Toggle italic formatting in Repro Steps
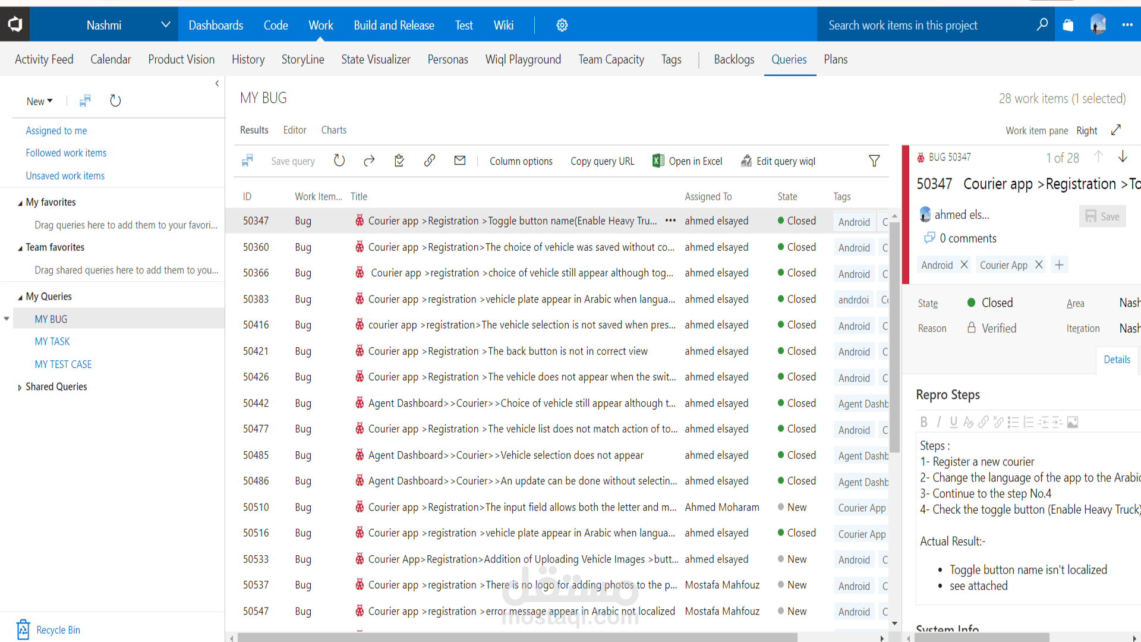This screenshot has height=642, width=1141. pyautogui.click(x=938, y=422)
